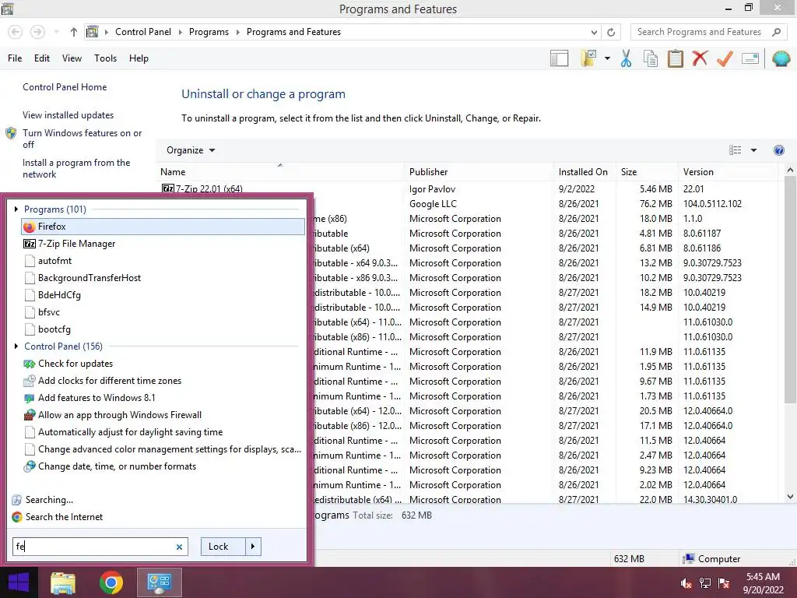Click Control Panel breadcrumb in address bar
This screenshot has height=598, width=797.
143,32
